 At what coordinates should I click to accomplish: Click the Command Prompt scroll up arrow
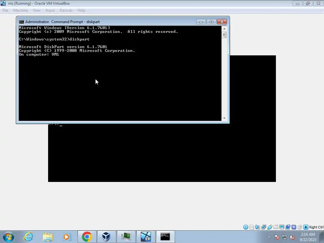tap(224, 29)
